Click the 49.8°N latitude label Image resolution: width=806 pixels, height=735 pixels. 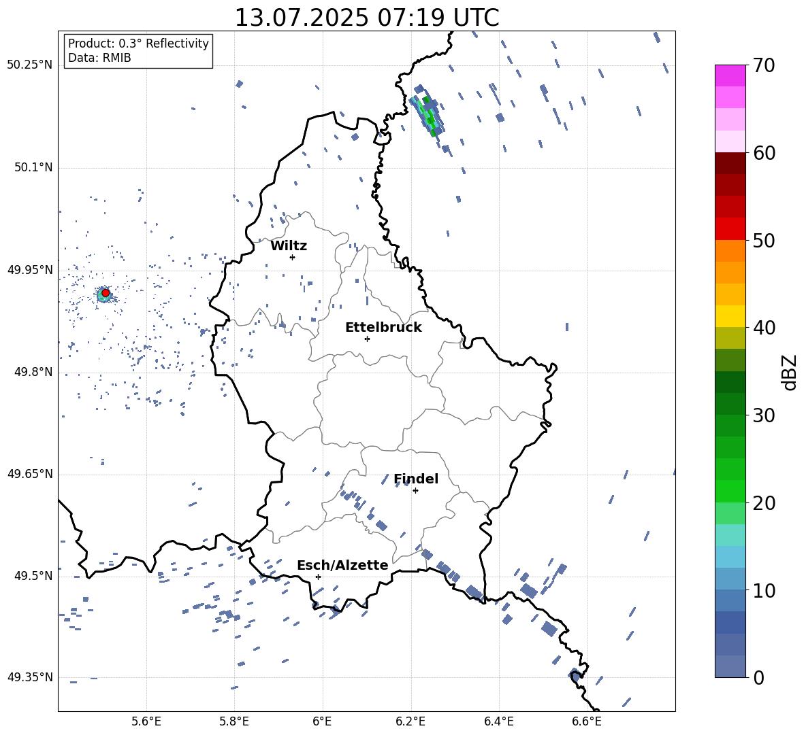coord(33,372)
